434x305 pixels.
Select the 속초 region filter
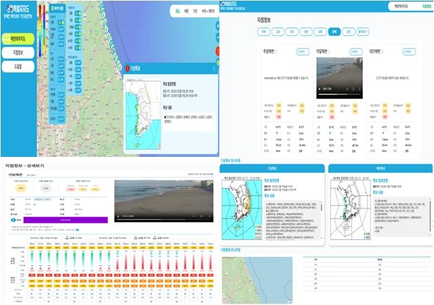pos(292,32)
